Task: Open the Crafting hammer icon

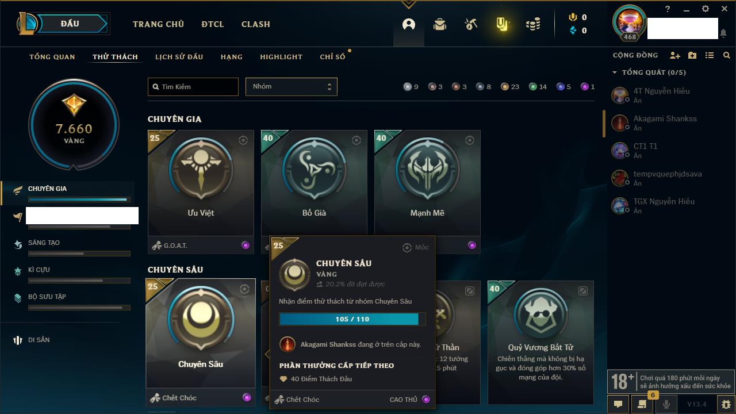Action: (471, 24)
